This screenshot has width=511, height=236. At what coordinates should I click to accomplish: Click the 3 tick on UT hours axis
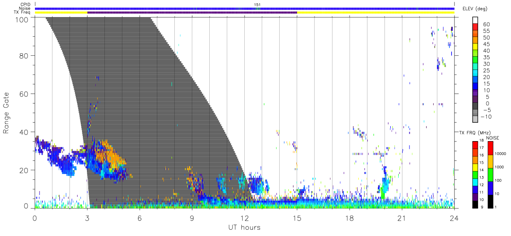(87, 217)
